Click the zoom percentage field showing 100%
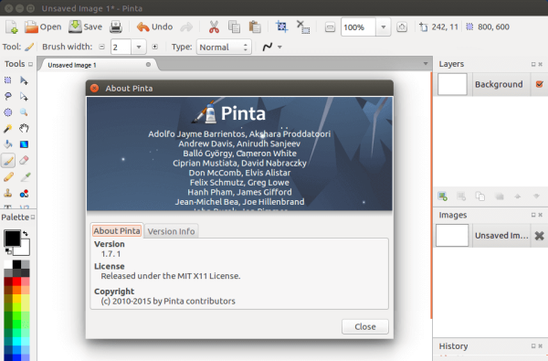548x361 pixels. pyautogui.click(x=359, y=27)
